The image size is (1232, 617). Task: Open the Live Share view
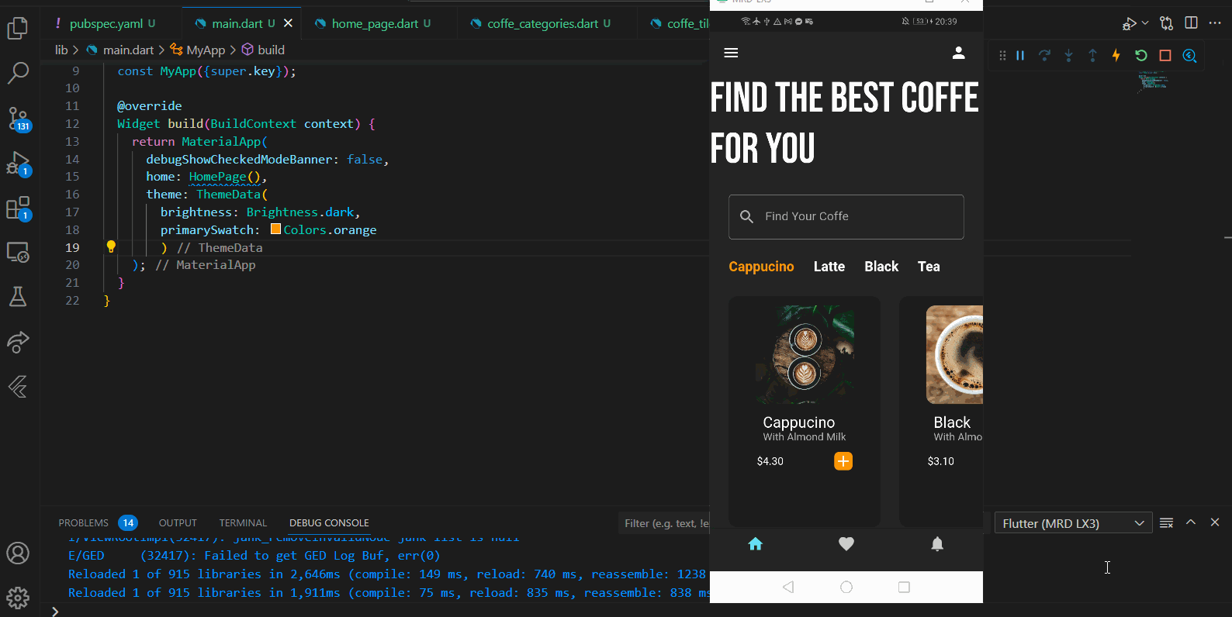pyautogui.click(x=17, y=341)
